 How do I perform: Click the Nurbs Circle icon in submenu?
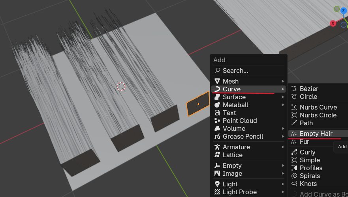click(294, 115)
